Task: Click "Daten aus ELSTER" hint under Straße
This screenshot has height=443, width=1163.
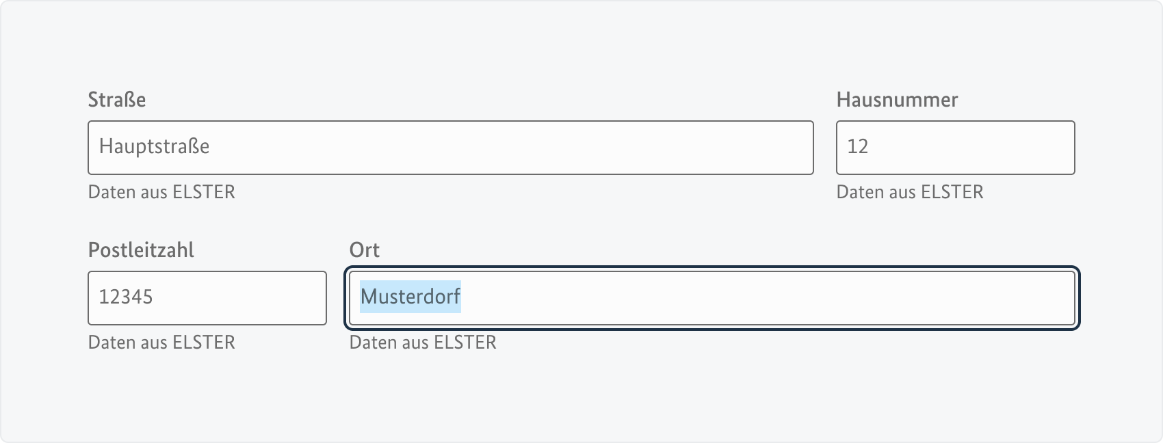Action: (161, 192)
